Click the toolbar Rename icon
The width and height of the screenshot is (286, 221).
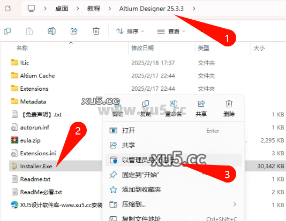(51, 31)
